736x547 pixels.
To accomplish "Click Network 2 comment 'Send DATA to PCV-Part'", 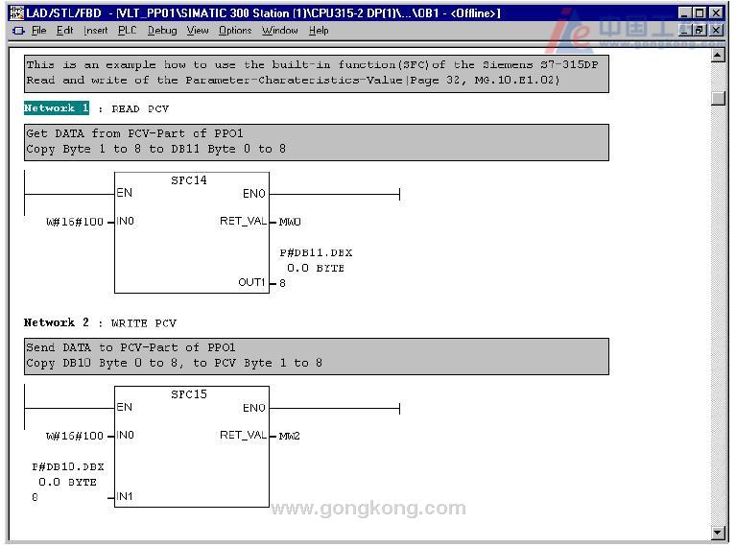I will tap(317, 356).
